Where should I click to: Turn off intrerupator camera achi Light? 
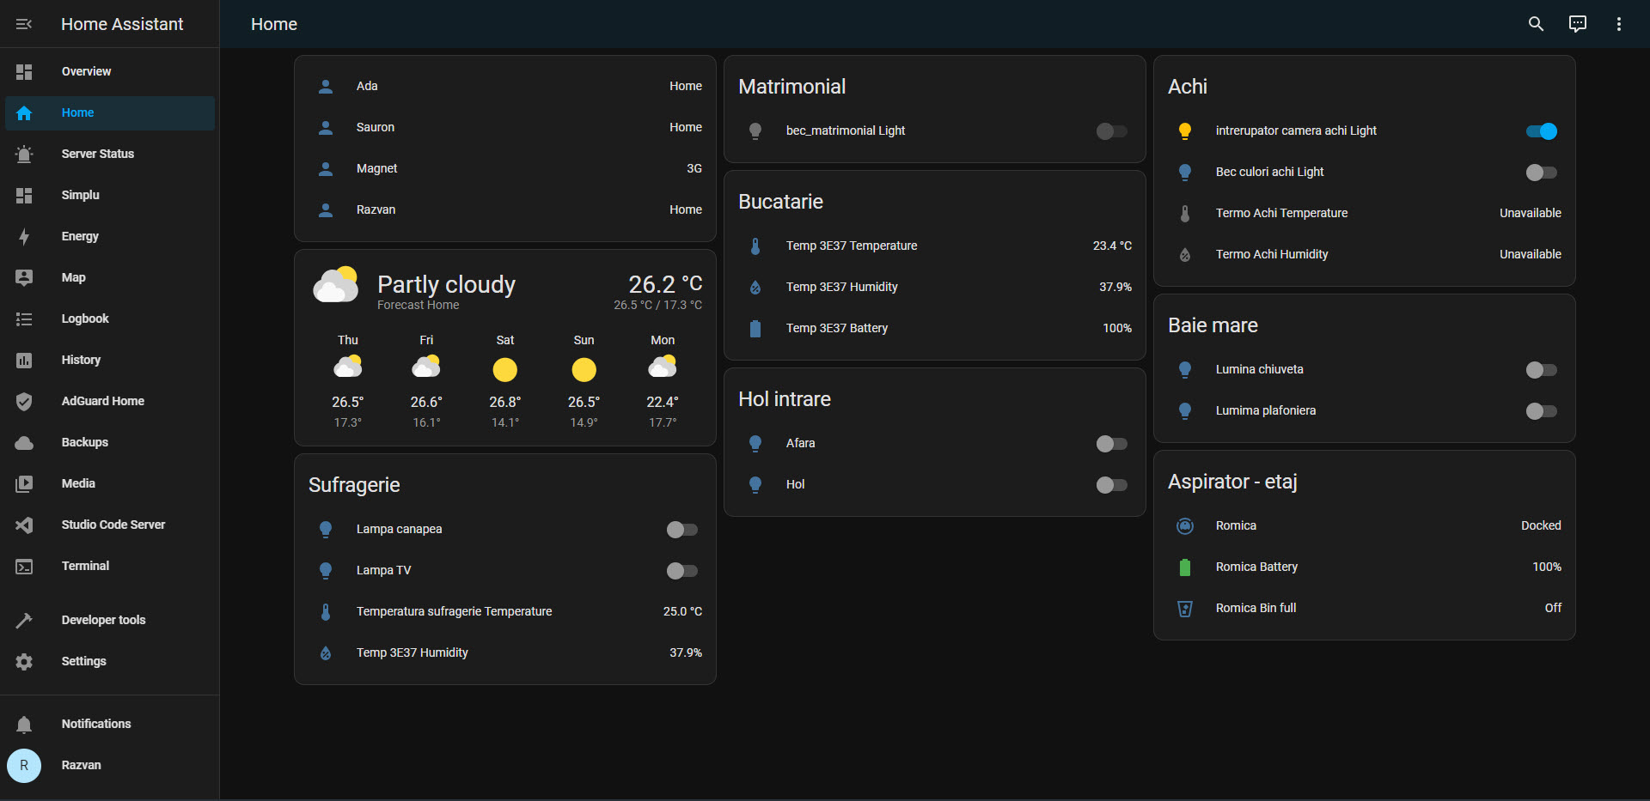point(1541,131)
